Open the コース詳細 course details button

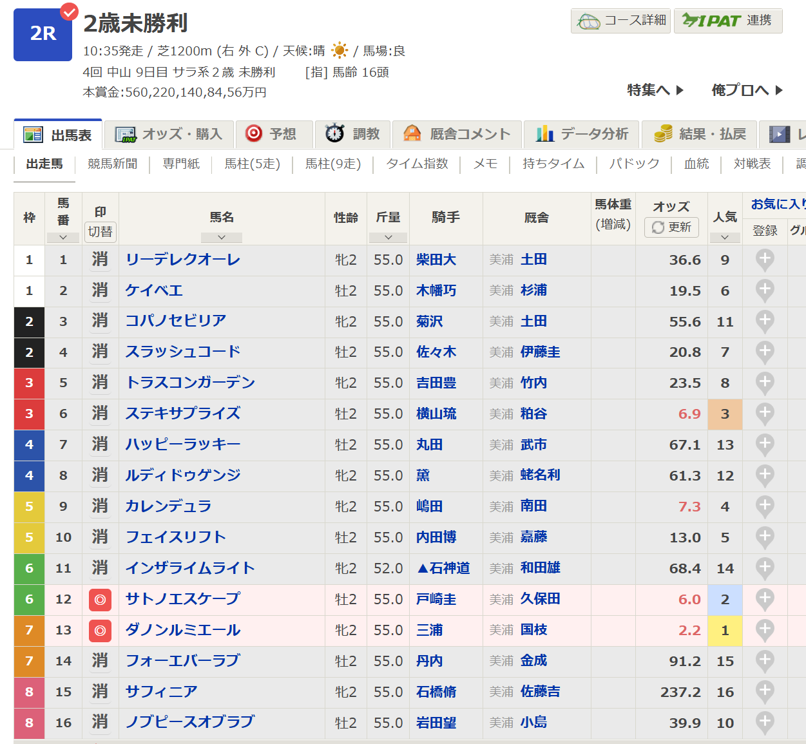coord(621,21)
